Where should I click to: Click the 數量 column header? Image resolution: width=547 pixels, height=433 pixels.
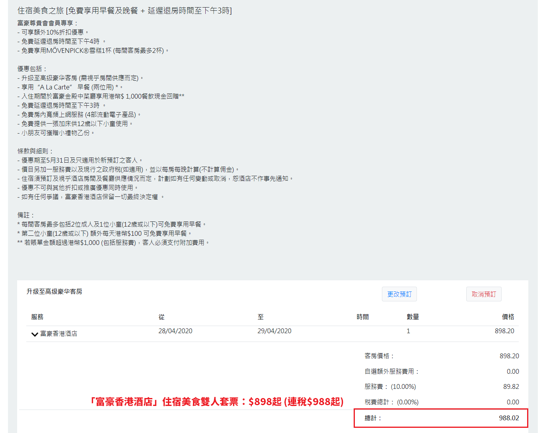coord(413,317)
